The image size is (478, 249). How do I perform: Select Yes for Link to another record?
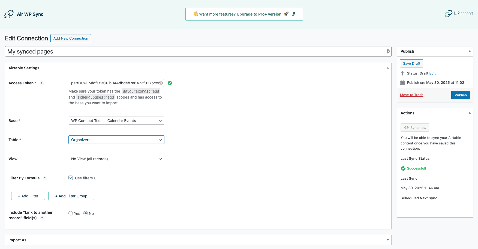point(71,213)
